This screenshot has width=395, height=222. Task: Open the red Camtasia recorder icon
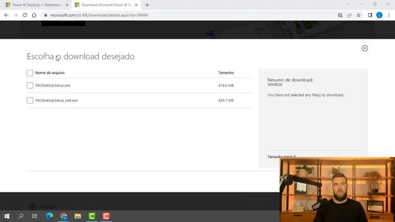(x=106, y=216)
